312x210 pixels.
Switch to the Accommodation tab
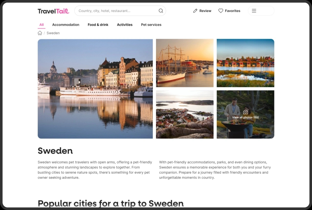tap(66, 25)
